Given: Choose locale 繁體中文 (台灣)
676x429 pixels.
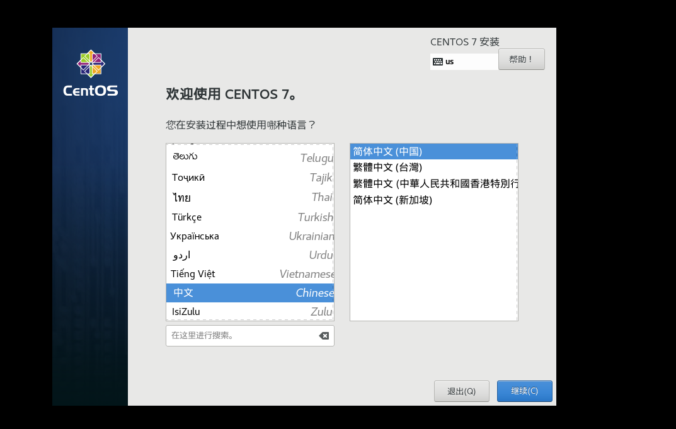Looking at the screenshot, I should (x=433, y=168).
